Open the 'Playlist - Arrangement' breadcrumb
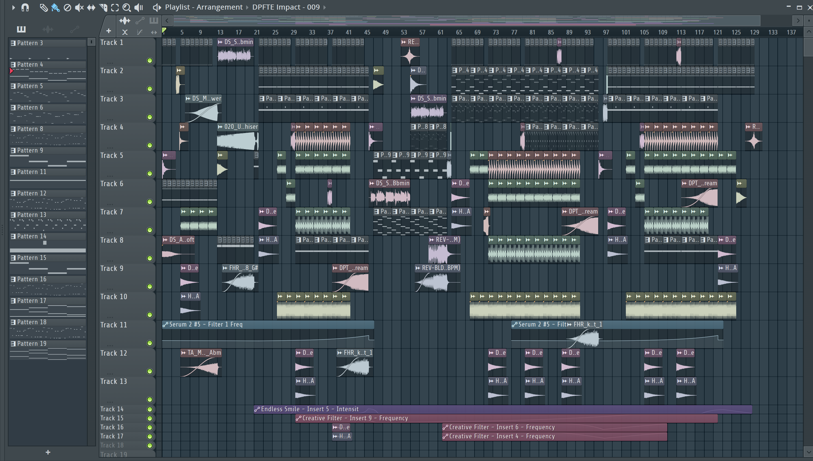Screen dimensions: 813x461 [x=204, y=7]
